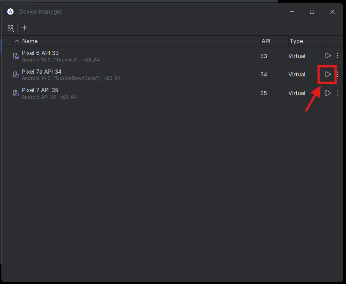Open the device grouping dropdown in the toolbar
The image size is (346, 284).
11,28
